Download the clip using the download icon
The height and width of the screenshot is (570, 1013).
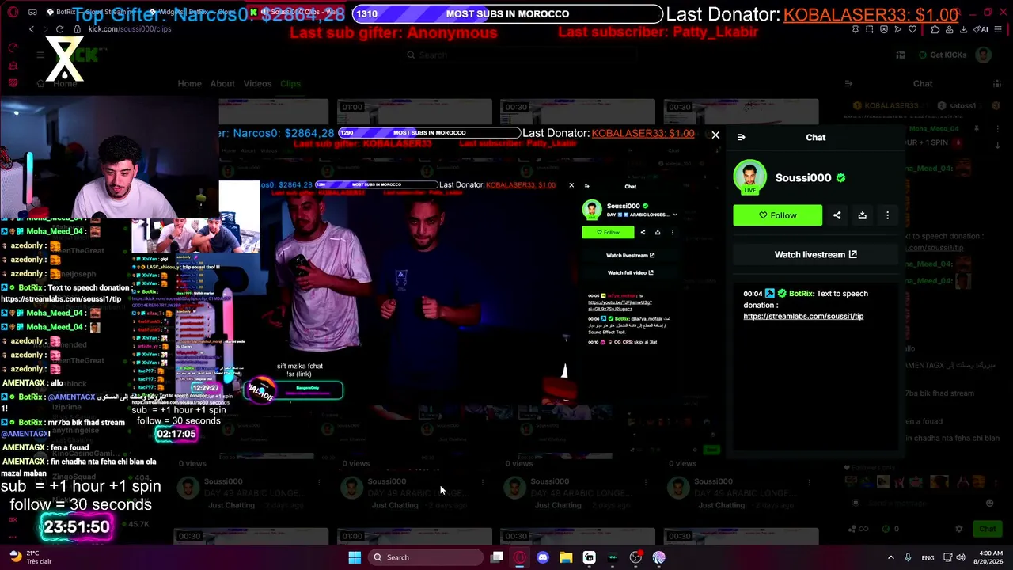point(862,215)
